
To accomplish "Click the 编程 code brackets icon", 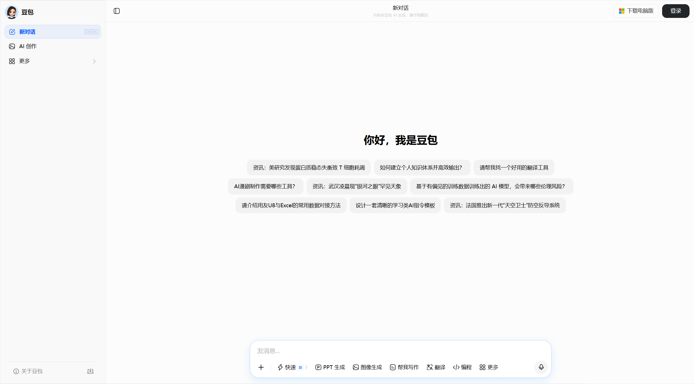I will pos(456,367).
